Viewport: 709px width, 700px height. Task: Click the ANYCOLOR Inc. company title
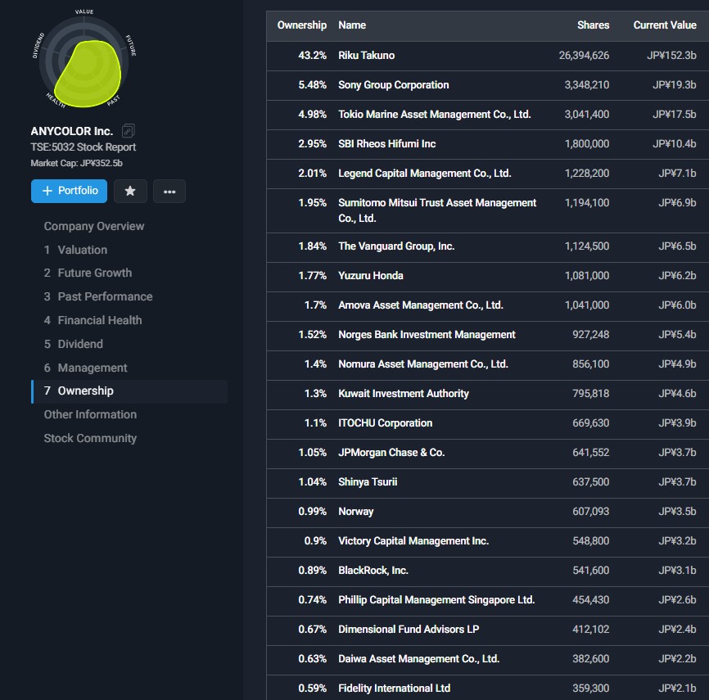click(71, 131)
